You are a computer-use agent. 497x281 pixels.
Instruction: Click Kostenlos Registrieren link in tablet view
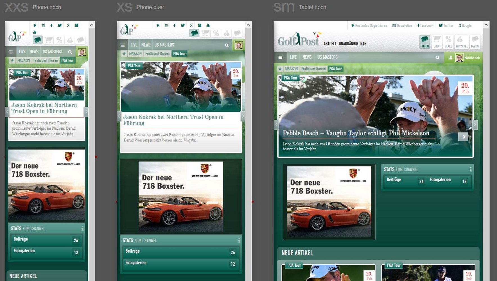pyautogui.click(x=369, y=26)
